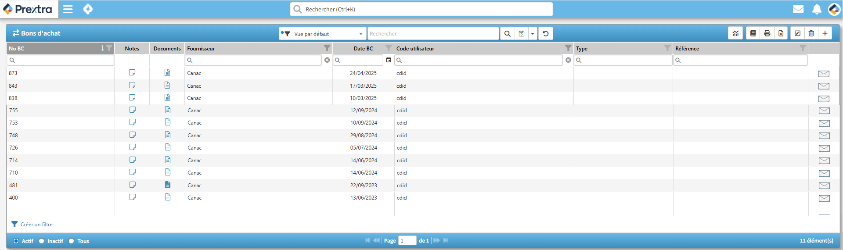Screen dimensions: 843x250
Task: Click the statistics chart icon in toolbar
Action: (x=735, y=33)
